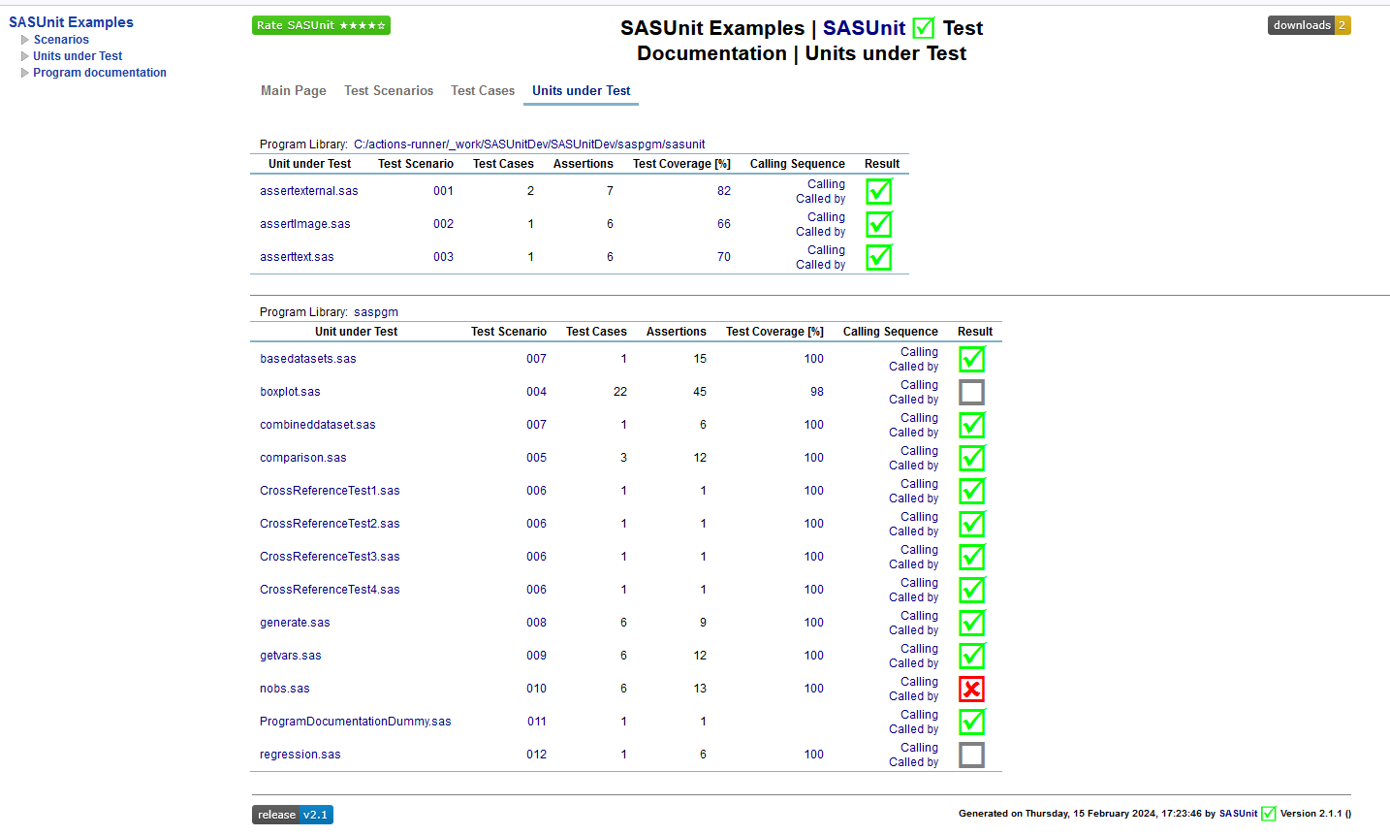1390x836 pixels.
Task: Switch to the Test Scenarios tab
Action: tap(389, 90)
